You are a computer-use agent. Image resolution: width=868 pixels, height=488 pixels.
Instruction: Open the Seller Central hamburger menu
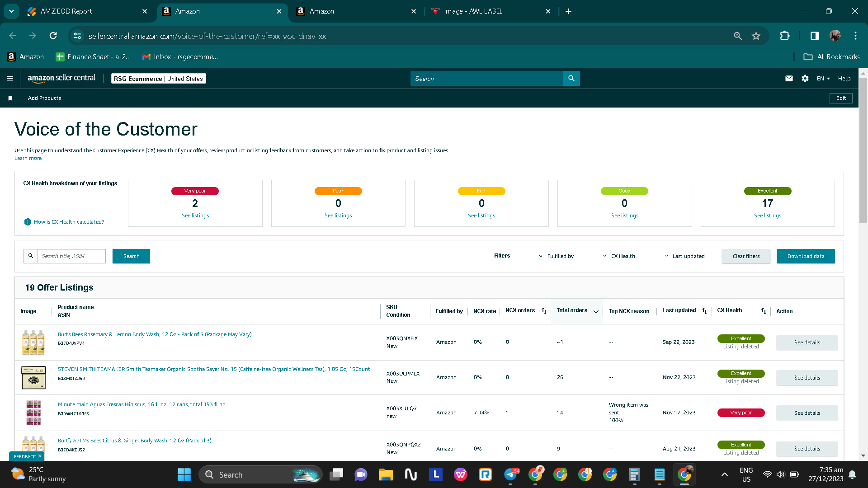[10, 79]
